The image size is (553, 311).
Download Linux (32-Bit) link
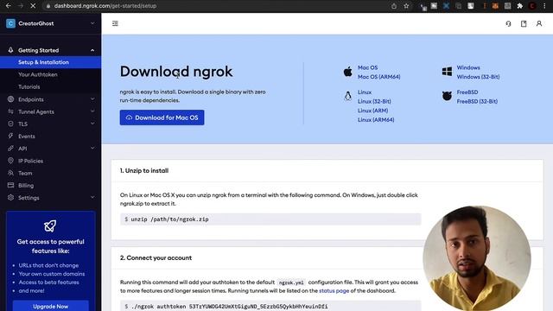(374, 101)
